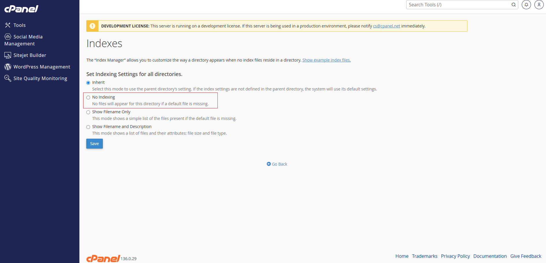Image resolution: width=546 pixels, height=263 pixels.
Task: Go to Sitejet Builder menu item
Action: (x=30, y=55)
